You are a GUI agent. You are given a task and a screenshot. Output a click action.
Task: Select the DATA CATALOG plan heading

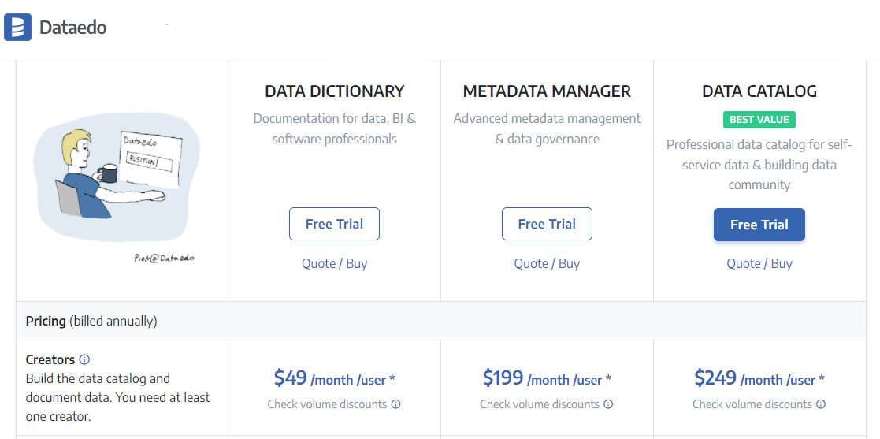click(759, 91)
